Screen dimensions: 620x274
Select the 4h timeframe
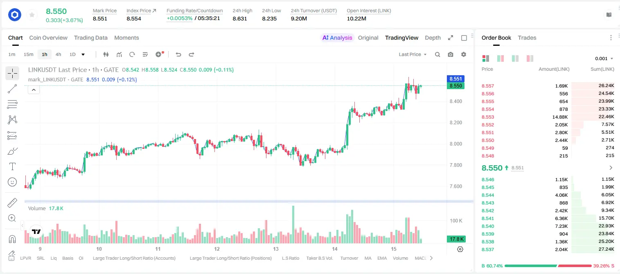coord(58,54)
